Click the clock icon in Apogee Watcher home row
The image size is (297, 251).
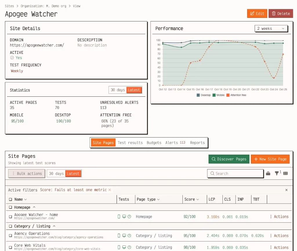tap(129, 217)
